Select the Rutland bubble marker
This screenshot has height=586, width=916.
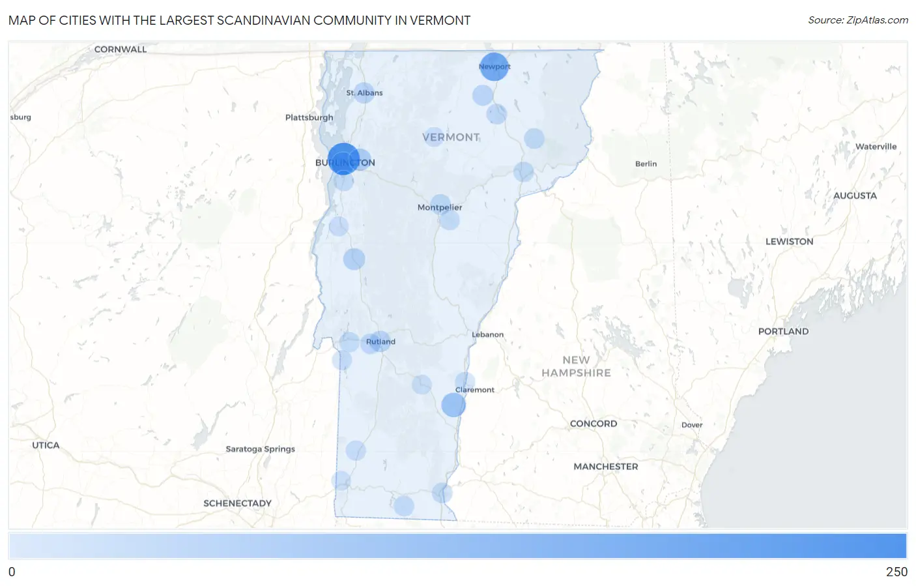(x=380, y=341)
